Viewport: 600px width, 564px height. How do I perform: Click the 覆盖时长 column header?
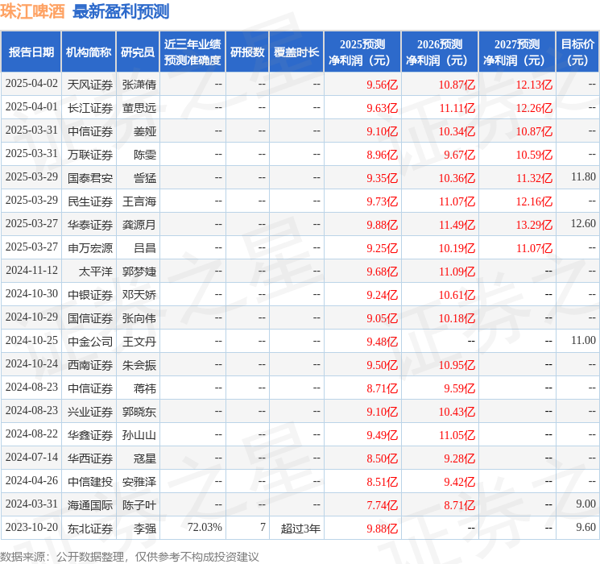296,52
